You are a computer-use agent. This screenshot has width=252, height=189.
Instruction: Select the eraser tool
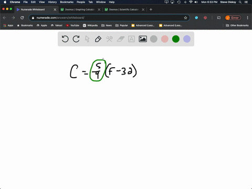coord(120,39)
